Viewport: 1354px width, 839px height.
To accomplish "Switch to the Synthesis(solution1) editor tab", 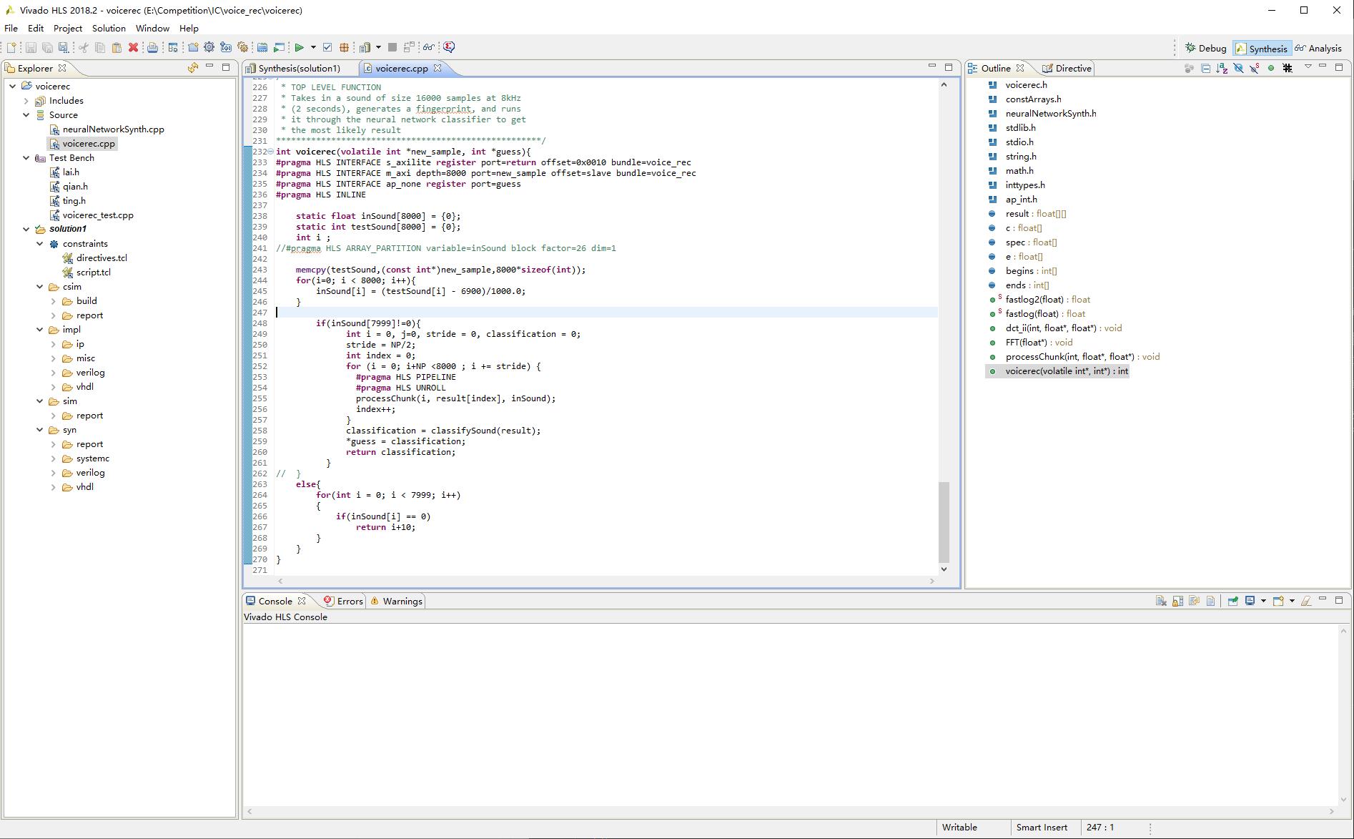I will coord(299,68).
